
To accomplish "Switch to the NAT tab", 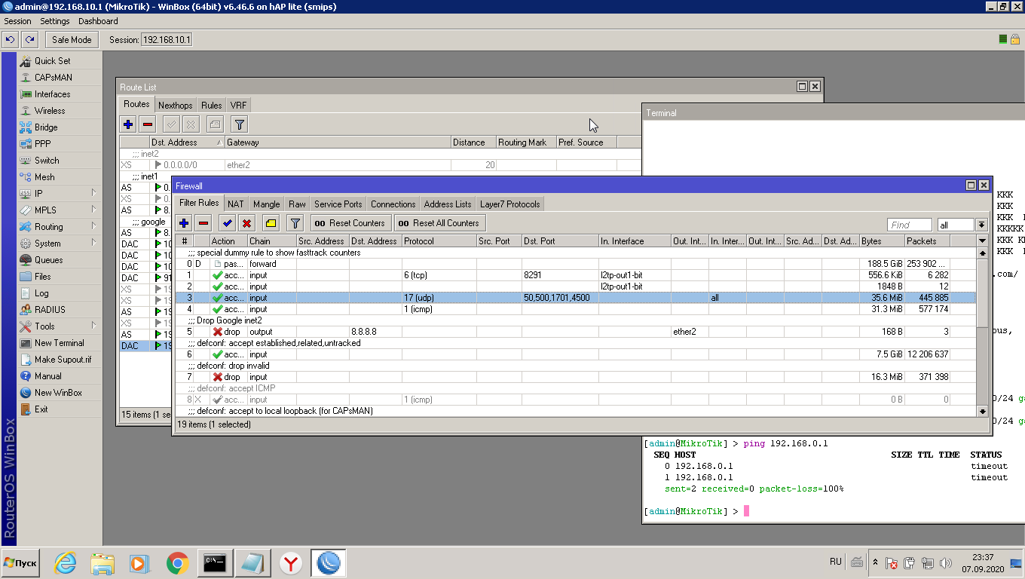I will [236, 204].
